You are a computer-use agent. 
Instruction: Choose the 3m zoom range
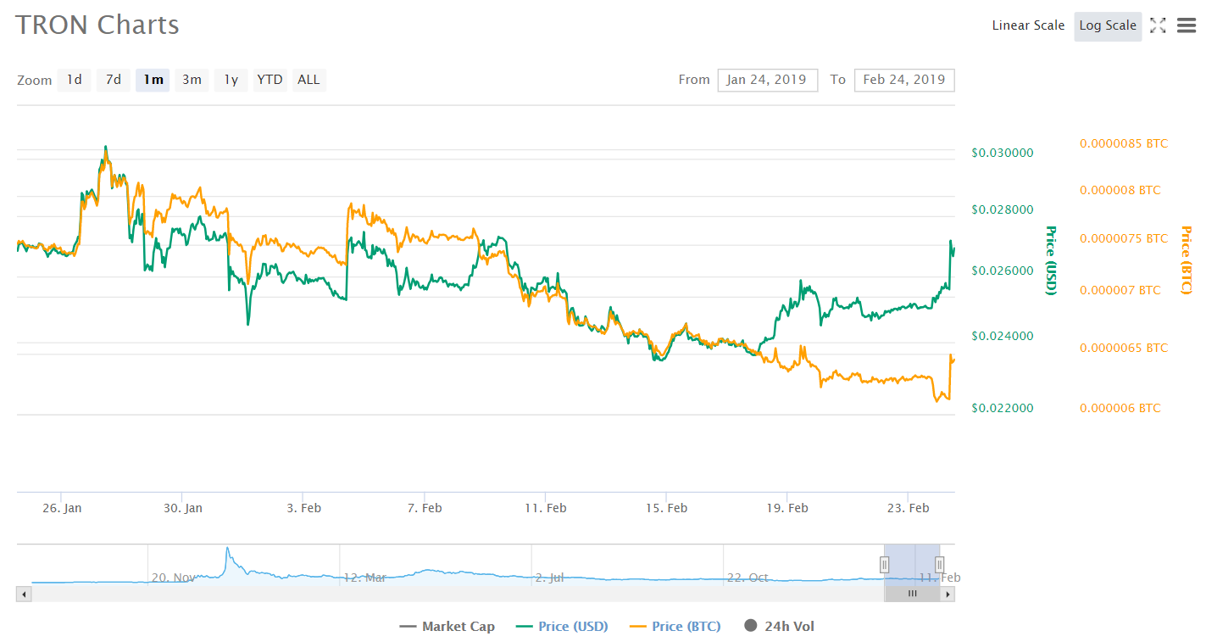click(192, 80)
